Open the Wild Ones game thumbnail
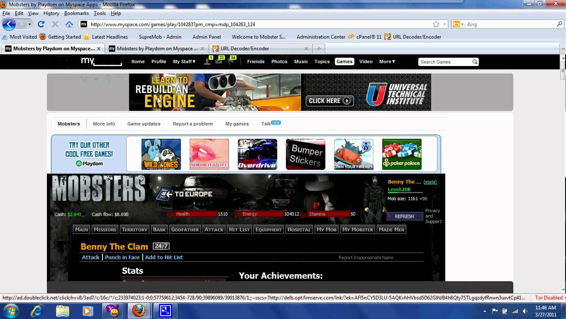566x319 pixels. tap(161, 154)
